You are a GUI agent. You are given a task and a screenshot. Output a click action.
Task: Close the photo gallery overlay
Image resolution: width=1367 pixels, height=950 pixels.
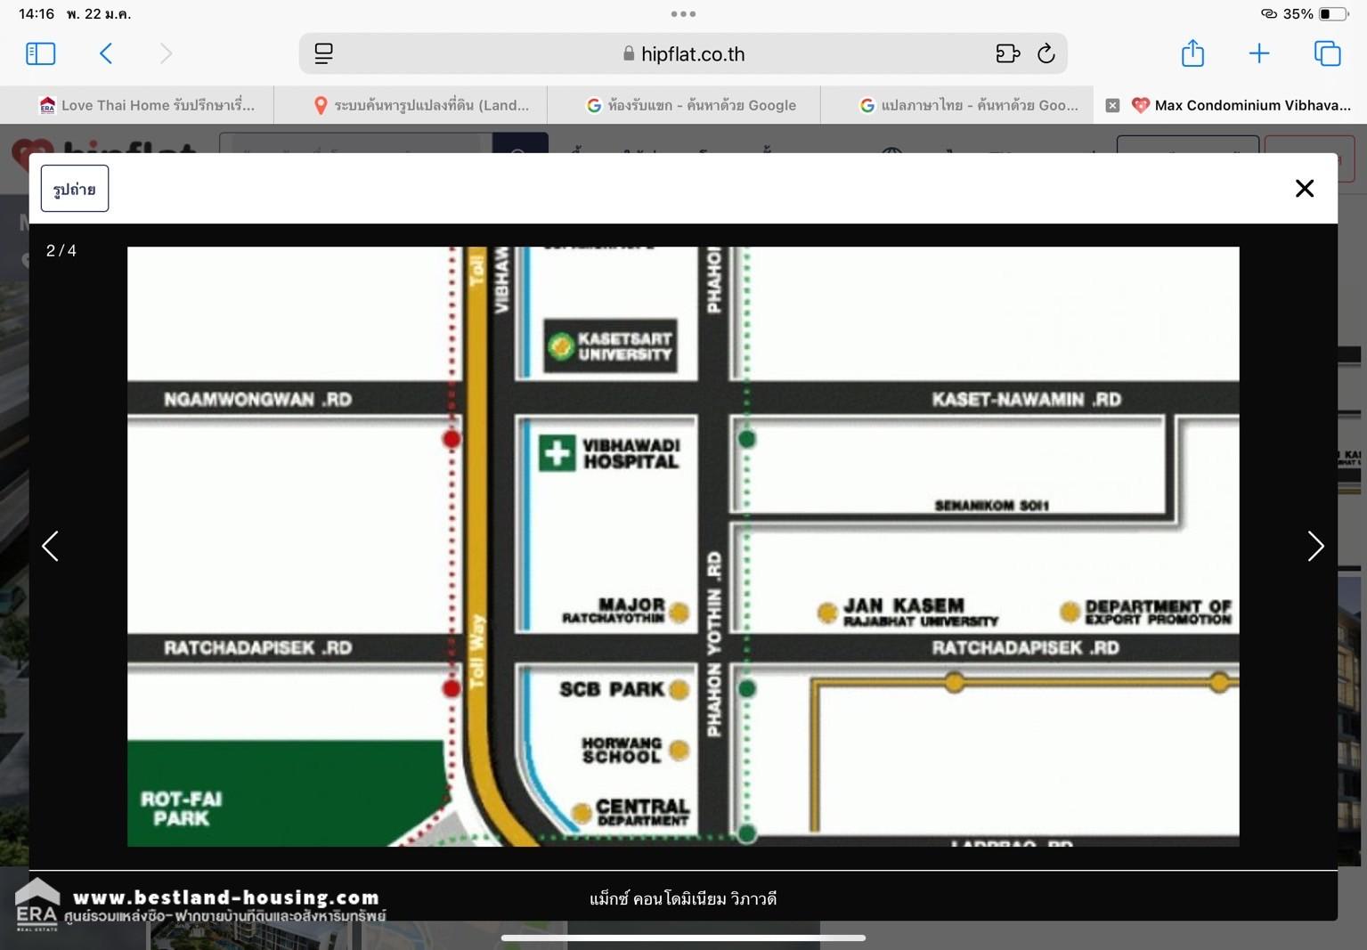click(1305, 189)
